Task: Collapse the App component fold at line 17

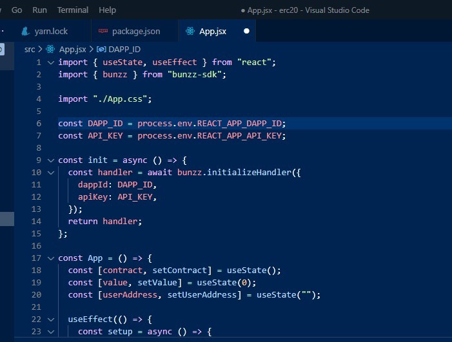Action: 51,258
